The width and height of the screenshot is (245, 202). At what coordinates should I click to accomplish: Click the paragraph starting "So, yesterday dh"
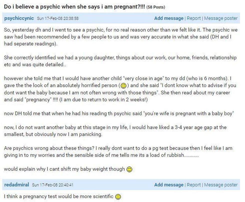click(x=120, y=37)
